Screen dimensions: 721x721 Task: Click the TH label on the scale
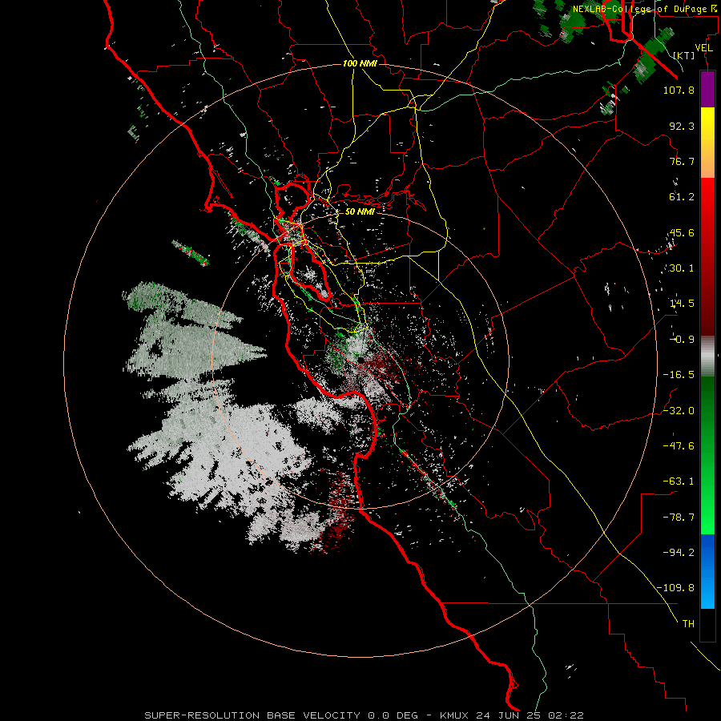coord(688,624)
